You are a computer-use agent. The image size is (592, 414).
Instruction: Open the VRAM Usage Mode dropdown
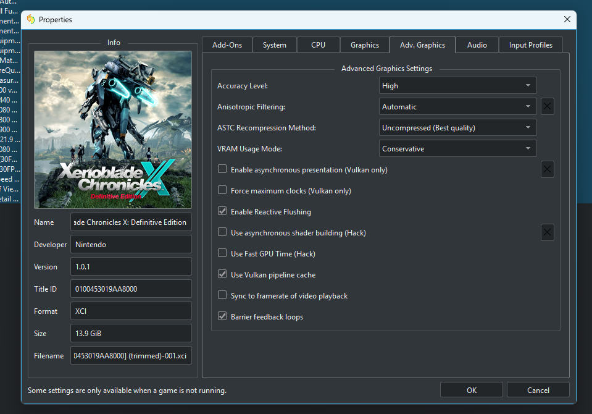point(457,148)
